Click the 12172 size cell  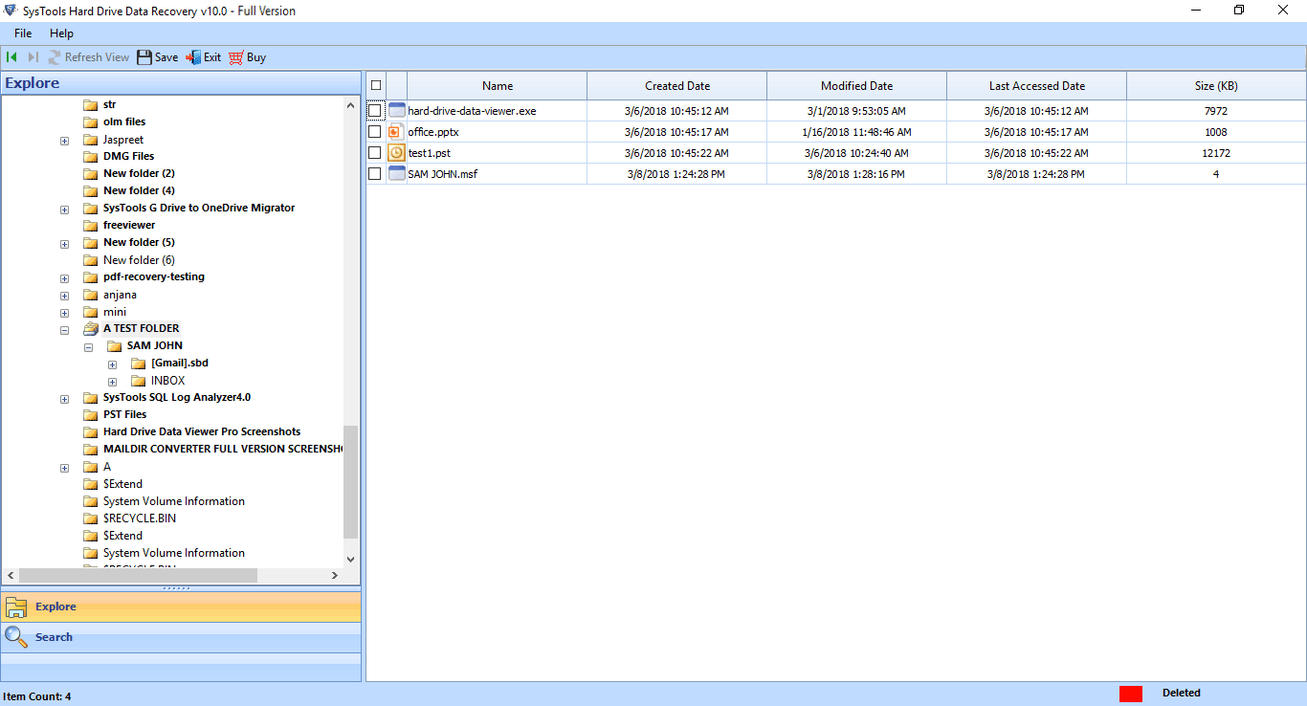coord(1216,153)
